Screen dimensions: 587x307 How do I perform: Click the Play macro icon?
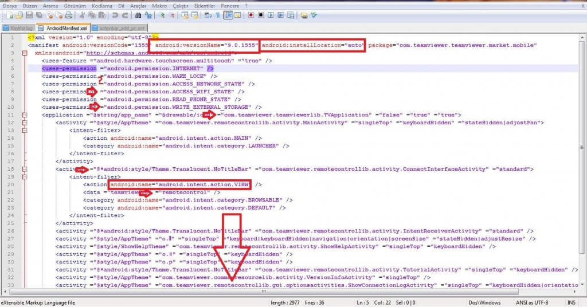[x=270, y=15]
